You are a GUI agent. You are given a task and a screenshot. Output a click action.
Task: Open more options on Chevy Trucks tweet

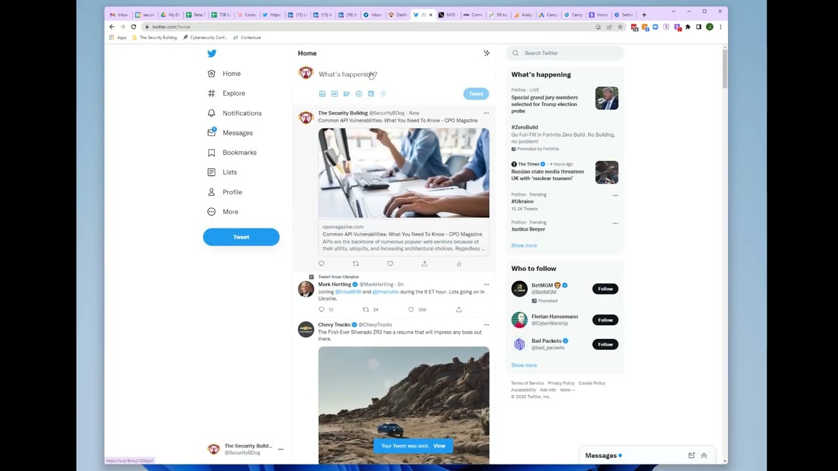point(486,324)
